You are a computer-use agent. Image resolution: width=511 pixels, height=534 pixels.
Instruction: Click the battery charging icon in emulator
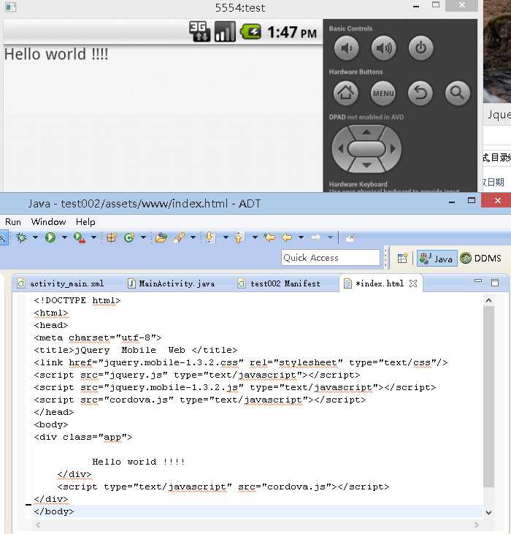point(250,32)
